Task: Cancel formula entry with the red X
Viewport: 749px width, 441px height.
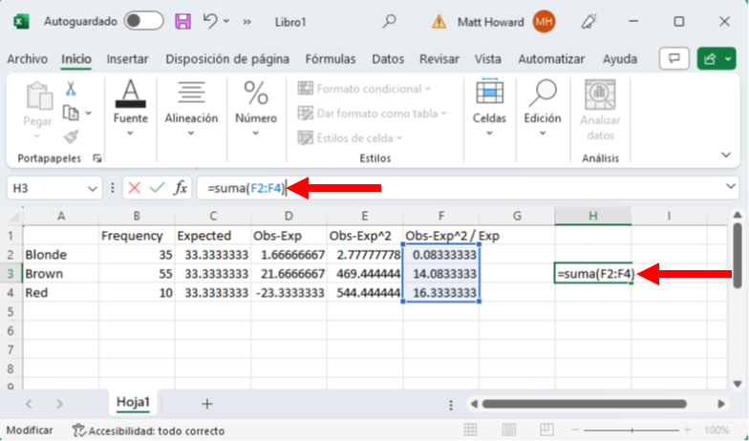Action: [x=135, y=189]
